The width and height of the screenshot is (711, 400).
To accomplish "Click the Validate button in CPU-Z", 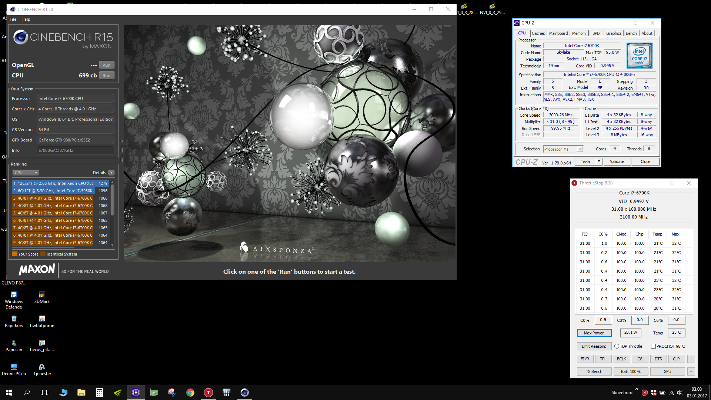I will pyautogui.click(x=617, y=161).
